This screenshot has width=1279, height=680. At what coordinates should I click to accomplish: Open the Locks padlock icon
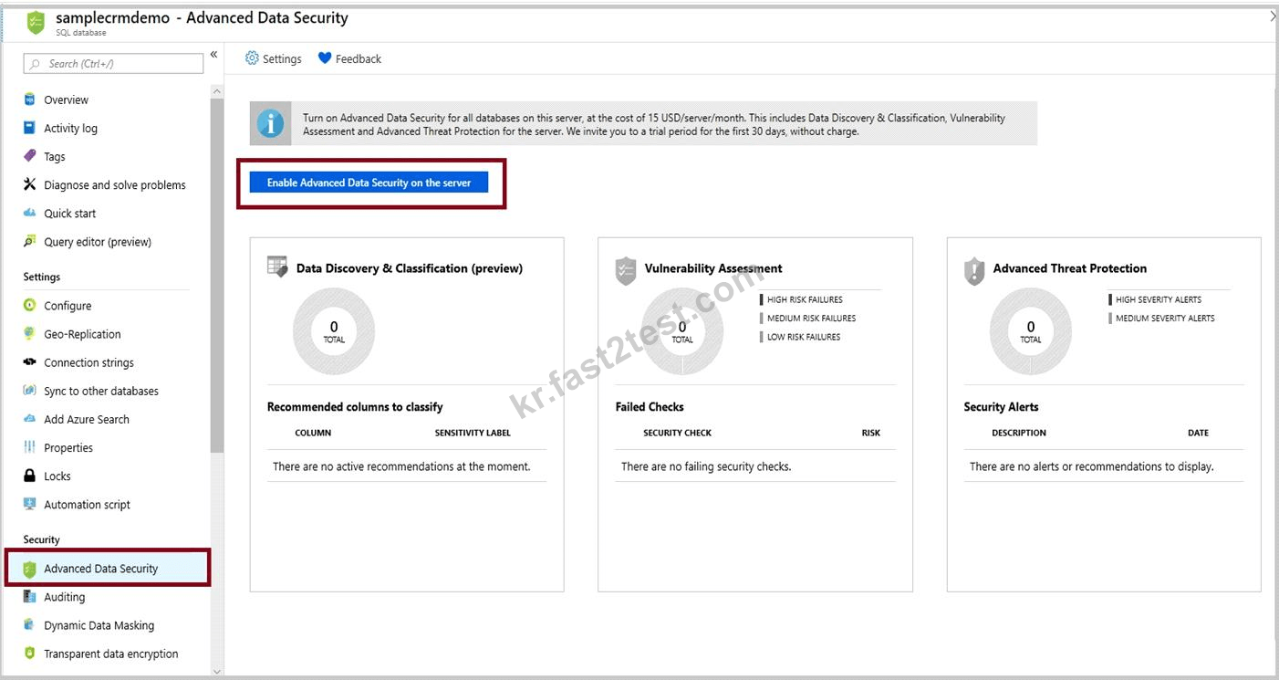tap(30, 476)
